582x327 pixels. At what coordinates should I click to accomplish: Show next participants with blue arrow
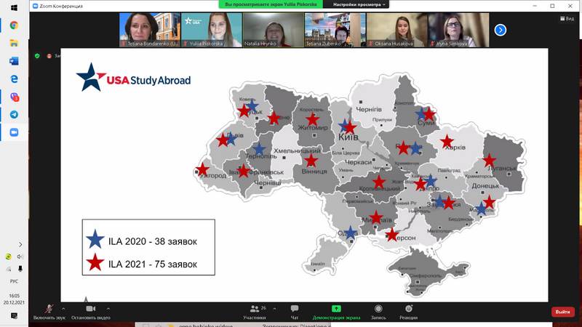[x=501, y=30]
